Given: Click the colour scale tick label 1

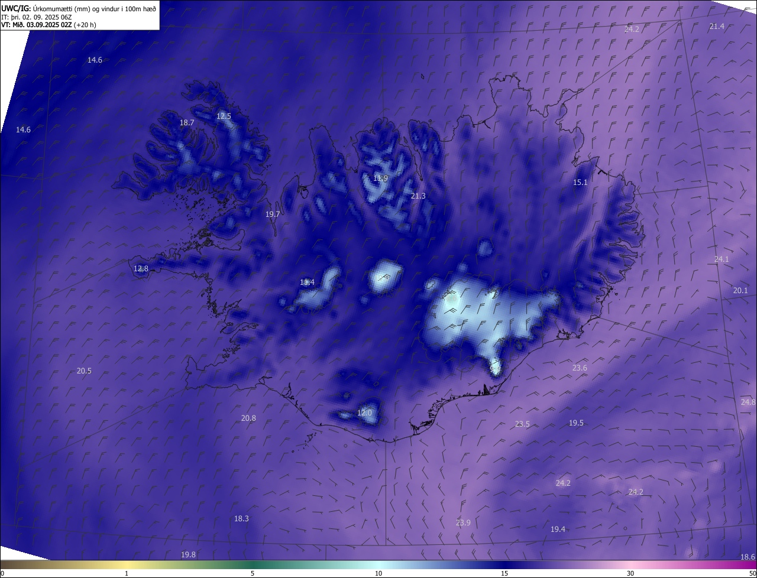Looking at the screenshot, I should click(x=127, y=574).
